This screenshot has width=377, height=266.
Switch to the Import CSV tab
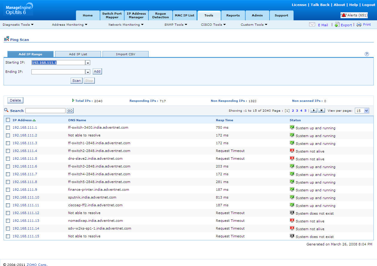pyautogui.click(x=126, y=54)
